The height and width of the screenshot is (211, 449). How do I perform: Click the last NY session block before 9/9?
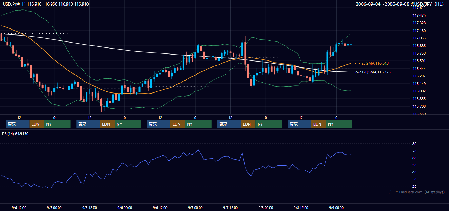(339, 124)
